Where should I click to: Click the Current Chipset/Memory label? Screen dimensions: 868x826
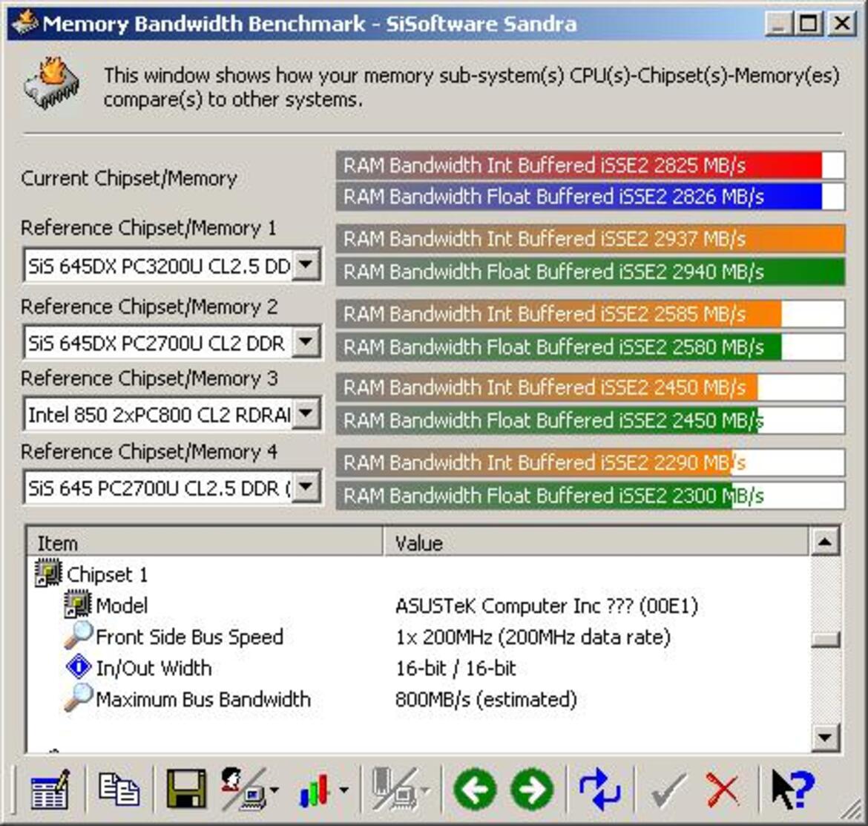pos(129,178)
